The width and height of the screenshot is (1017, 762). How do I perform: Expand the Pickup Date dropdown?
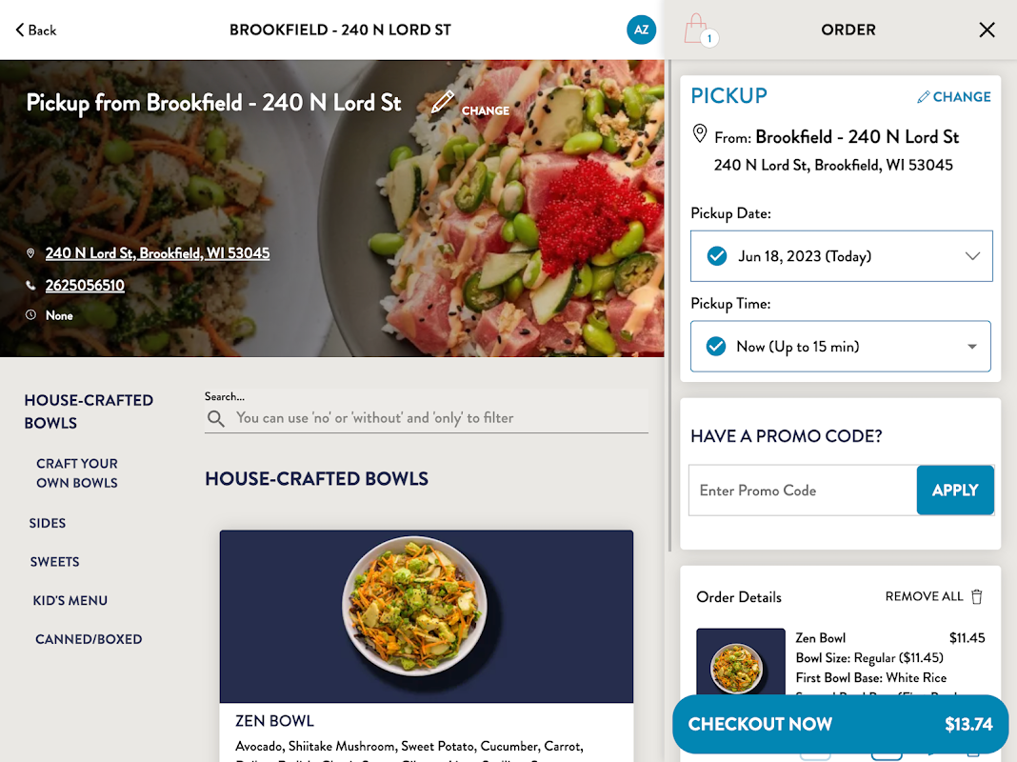(841, 256)
